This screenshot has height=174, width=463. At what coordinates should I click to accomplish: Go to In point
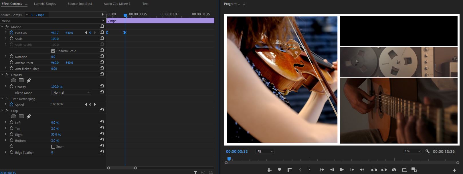(322, 170)
